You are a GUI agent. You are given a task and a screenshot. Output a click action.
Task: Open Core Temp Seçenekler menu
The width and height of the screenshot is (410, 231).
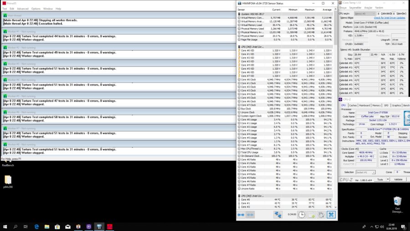click(355, 8)
